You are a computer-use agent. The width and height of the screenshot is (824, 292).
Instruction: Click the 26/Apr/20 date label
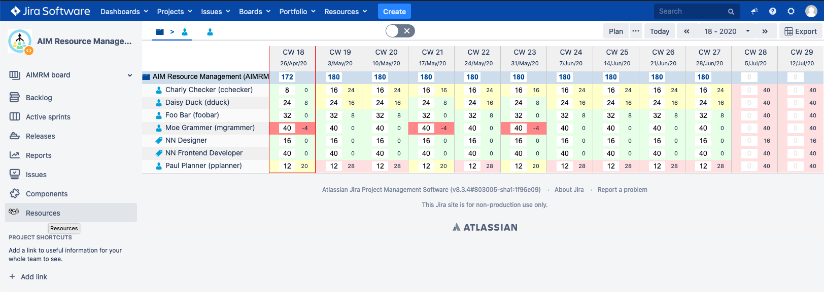tap(293, 63)
